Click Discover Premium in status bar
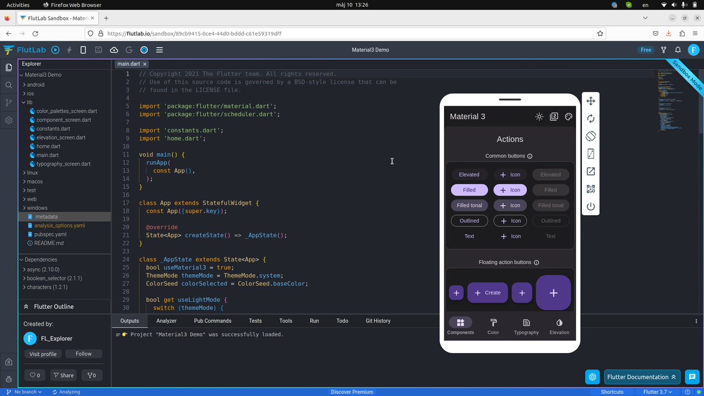 [352, 392]
